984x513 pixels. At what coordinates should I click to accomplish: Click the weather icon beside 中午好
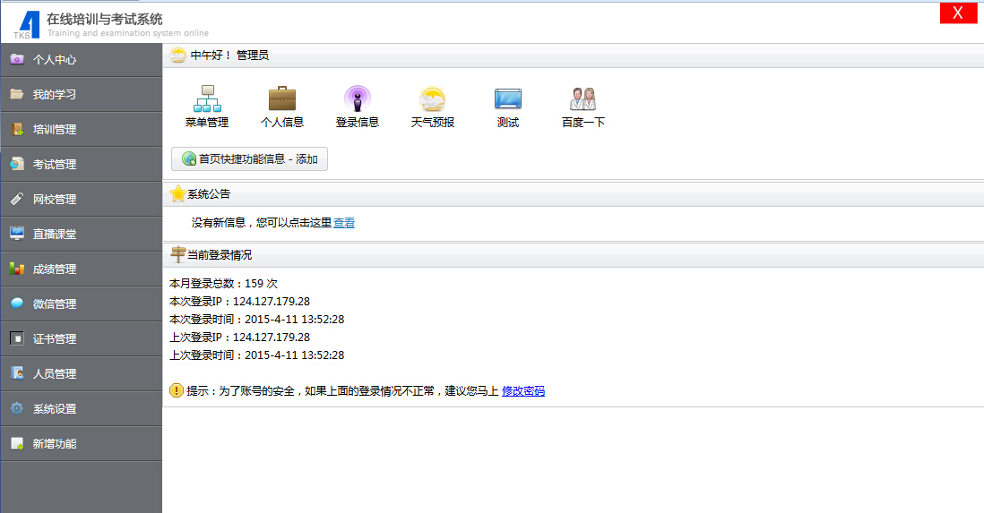point(178,56)
